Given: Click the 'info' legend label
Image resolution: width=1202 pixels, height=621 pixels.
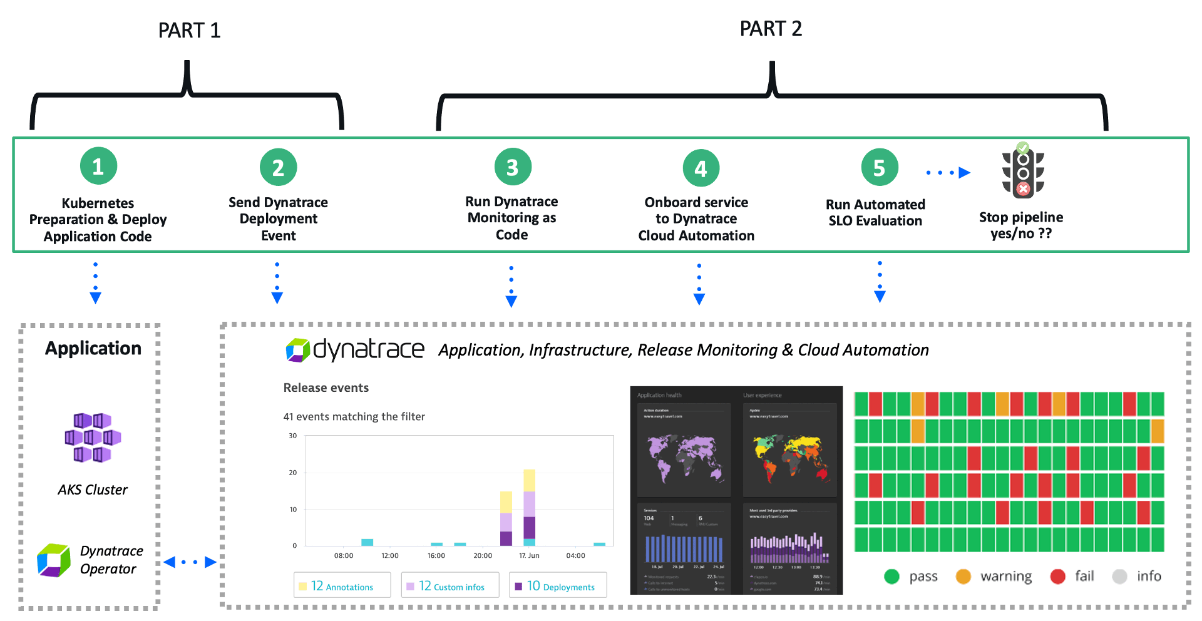Looking at the screenshot, I should (1149, 576).
